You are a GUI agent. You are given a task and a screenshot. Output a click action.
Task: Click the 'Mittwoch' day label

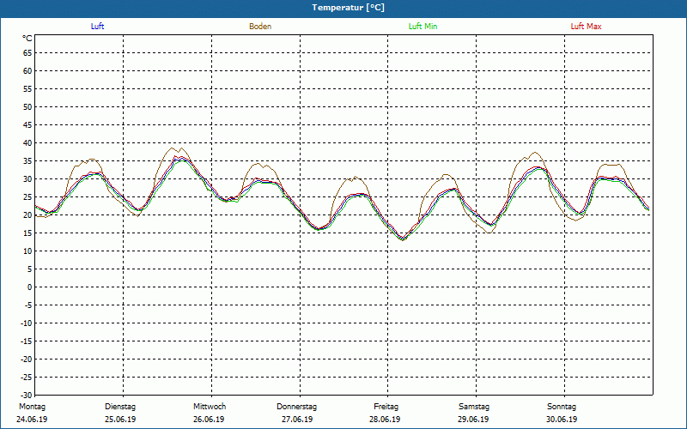pyautogui.click(x=210, y=407)
